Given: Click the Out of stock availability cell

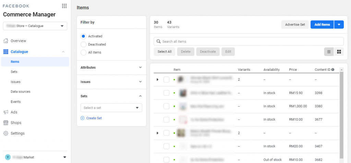Looking at the screenshot, I should [273, 160].
